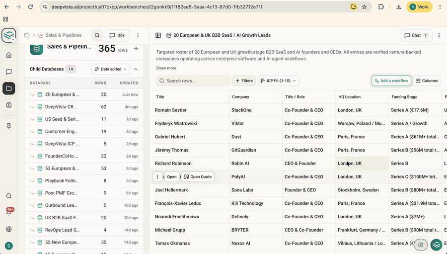Open the Chrome three-dot menu
The width and height of the screenshot is (447, 254).
coord(440,7)
